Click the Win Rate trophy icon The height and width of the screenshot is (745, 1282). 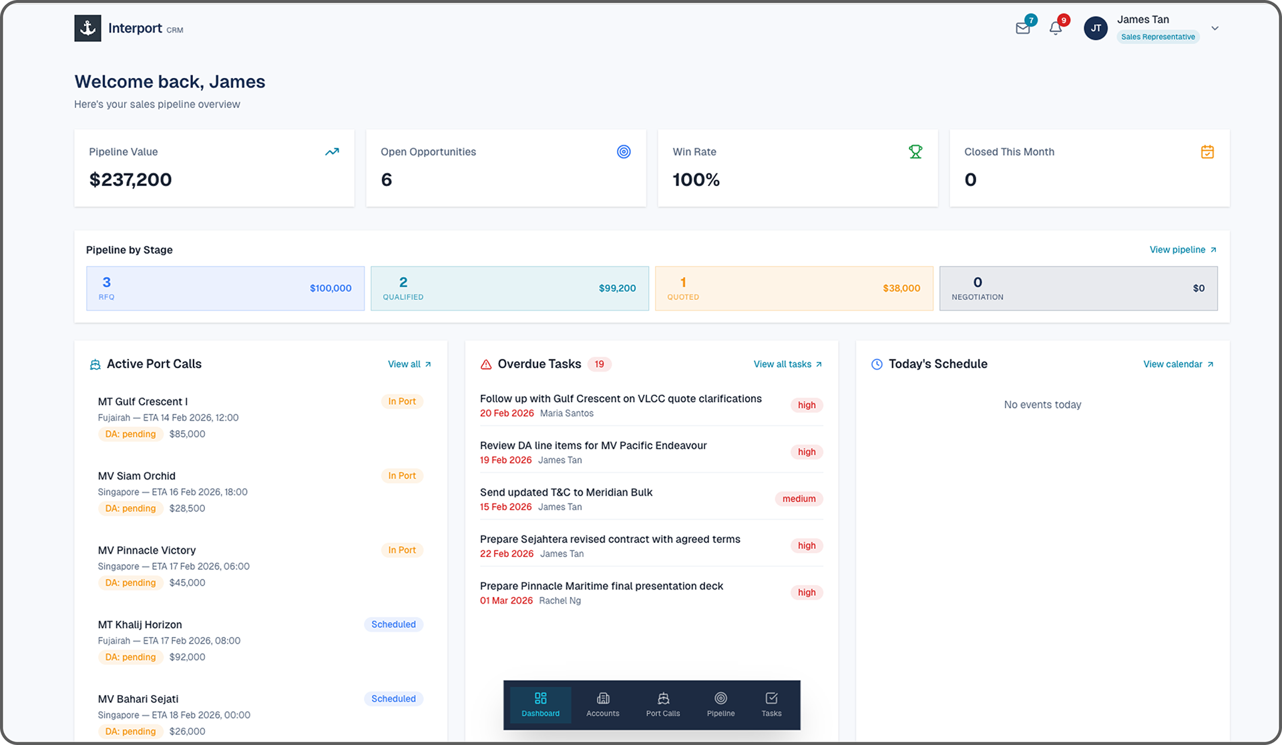(915, 152)
